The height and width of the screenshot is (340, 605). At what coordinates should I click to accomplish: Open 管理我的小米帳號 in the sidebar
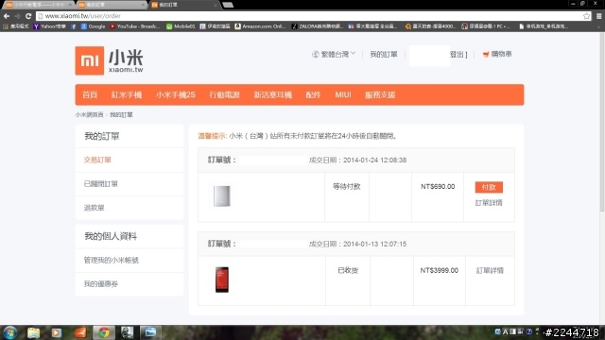tap(112, 261)
